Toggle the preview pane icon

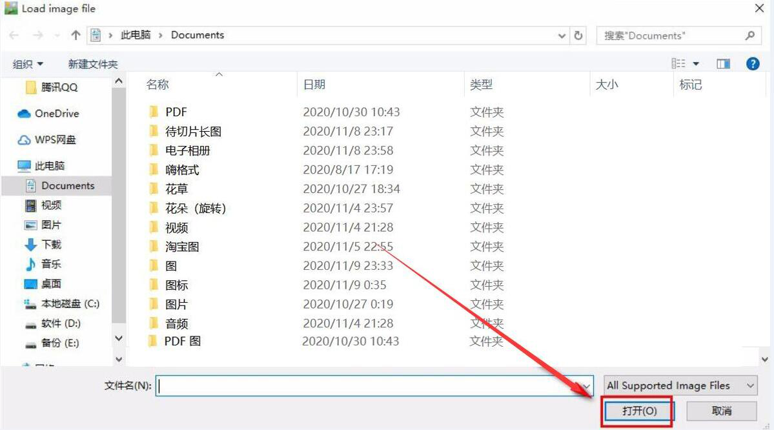click(x=723, y=64)
